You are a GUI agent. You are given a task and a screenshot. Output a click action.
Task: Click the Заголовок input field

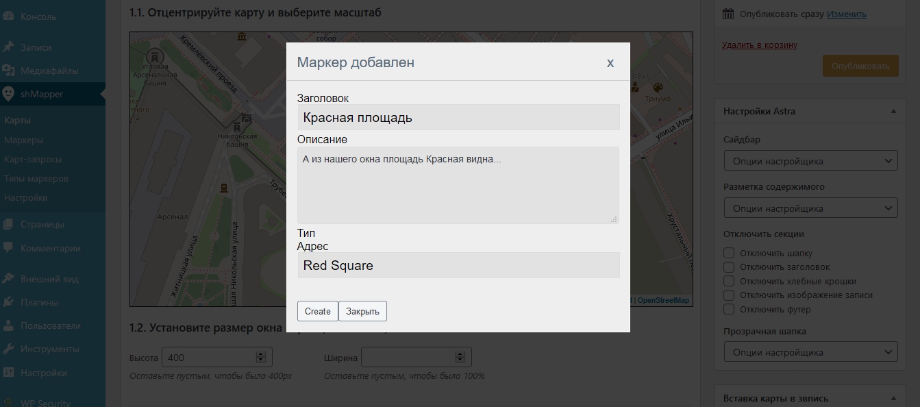point(459,116)
